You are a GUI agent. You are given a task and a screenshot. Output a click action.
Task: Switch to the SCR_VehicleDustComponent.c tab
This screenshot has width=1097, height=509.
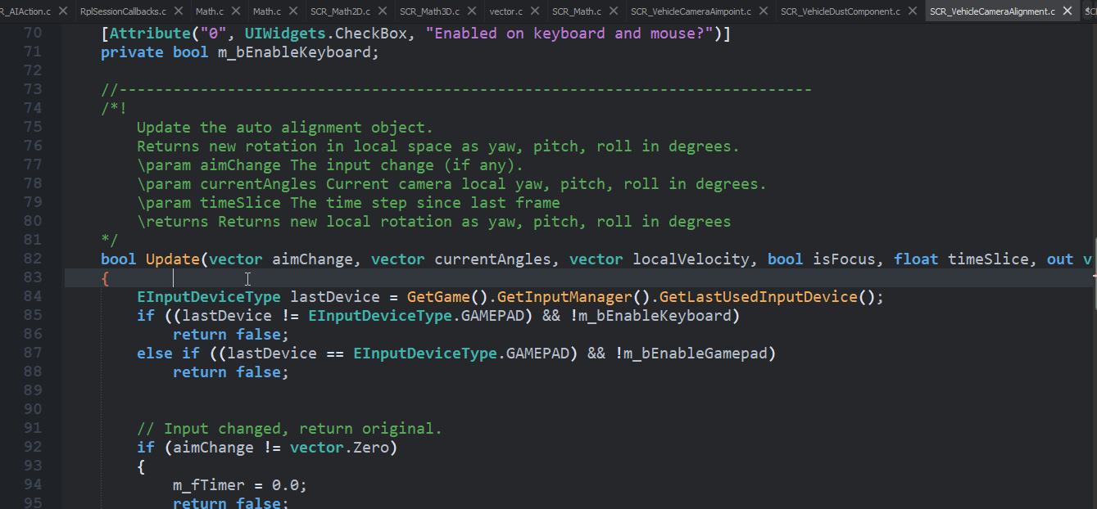pyautogui.click(x=840, y=11)
